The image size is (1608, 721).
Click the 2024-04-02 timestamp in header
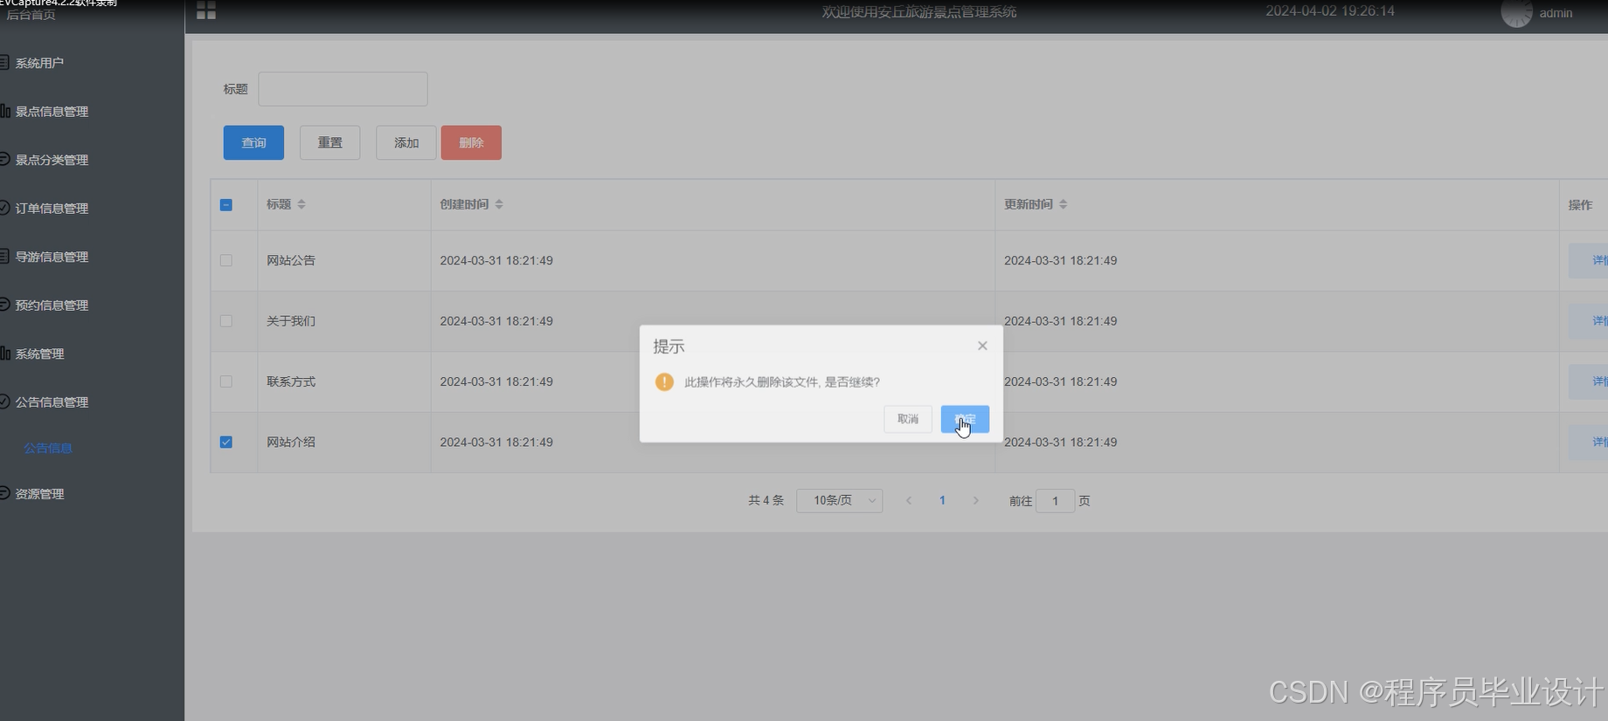coord(1330,11)
